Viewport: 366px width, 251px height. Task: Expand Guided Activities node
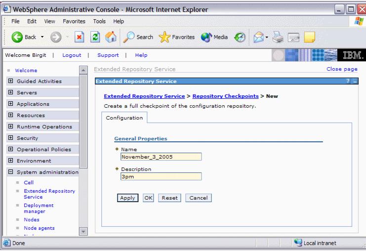click(x=10, y=81)
